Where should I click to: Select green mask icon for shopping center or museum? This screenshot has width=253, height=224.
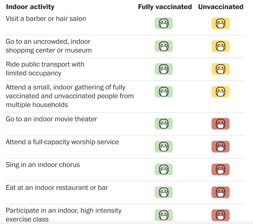(164, 46)
